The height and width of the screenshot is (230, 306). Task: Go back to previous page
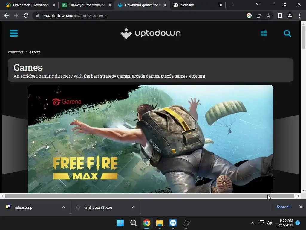tap(7, 16)
